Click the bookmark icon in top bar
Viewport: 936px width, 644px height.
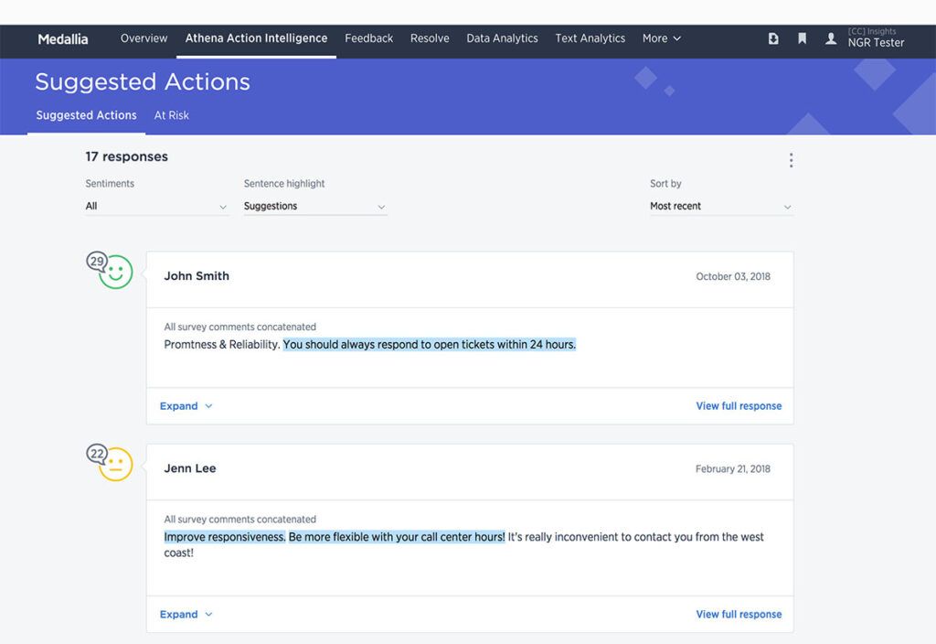tap(802, 38)
